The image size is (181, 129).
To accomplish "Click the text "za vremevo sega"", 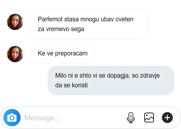I will [x=61, y=29].
